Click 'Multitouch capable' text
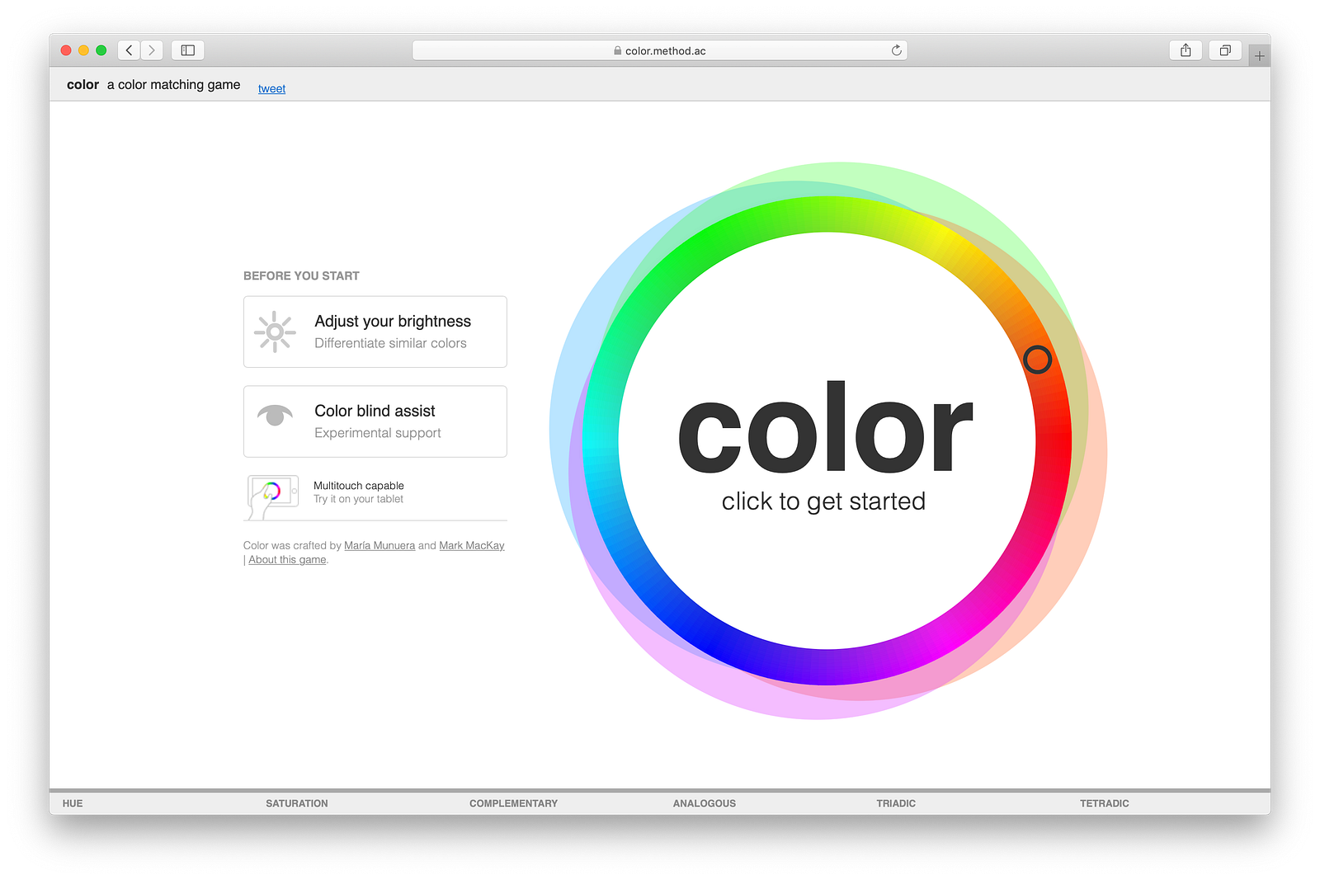 coord(359,486)
